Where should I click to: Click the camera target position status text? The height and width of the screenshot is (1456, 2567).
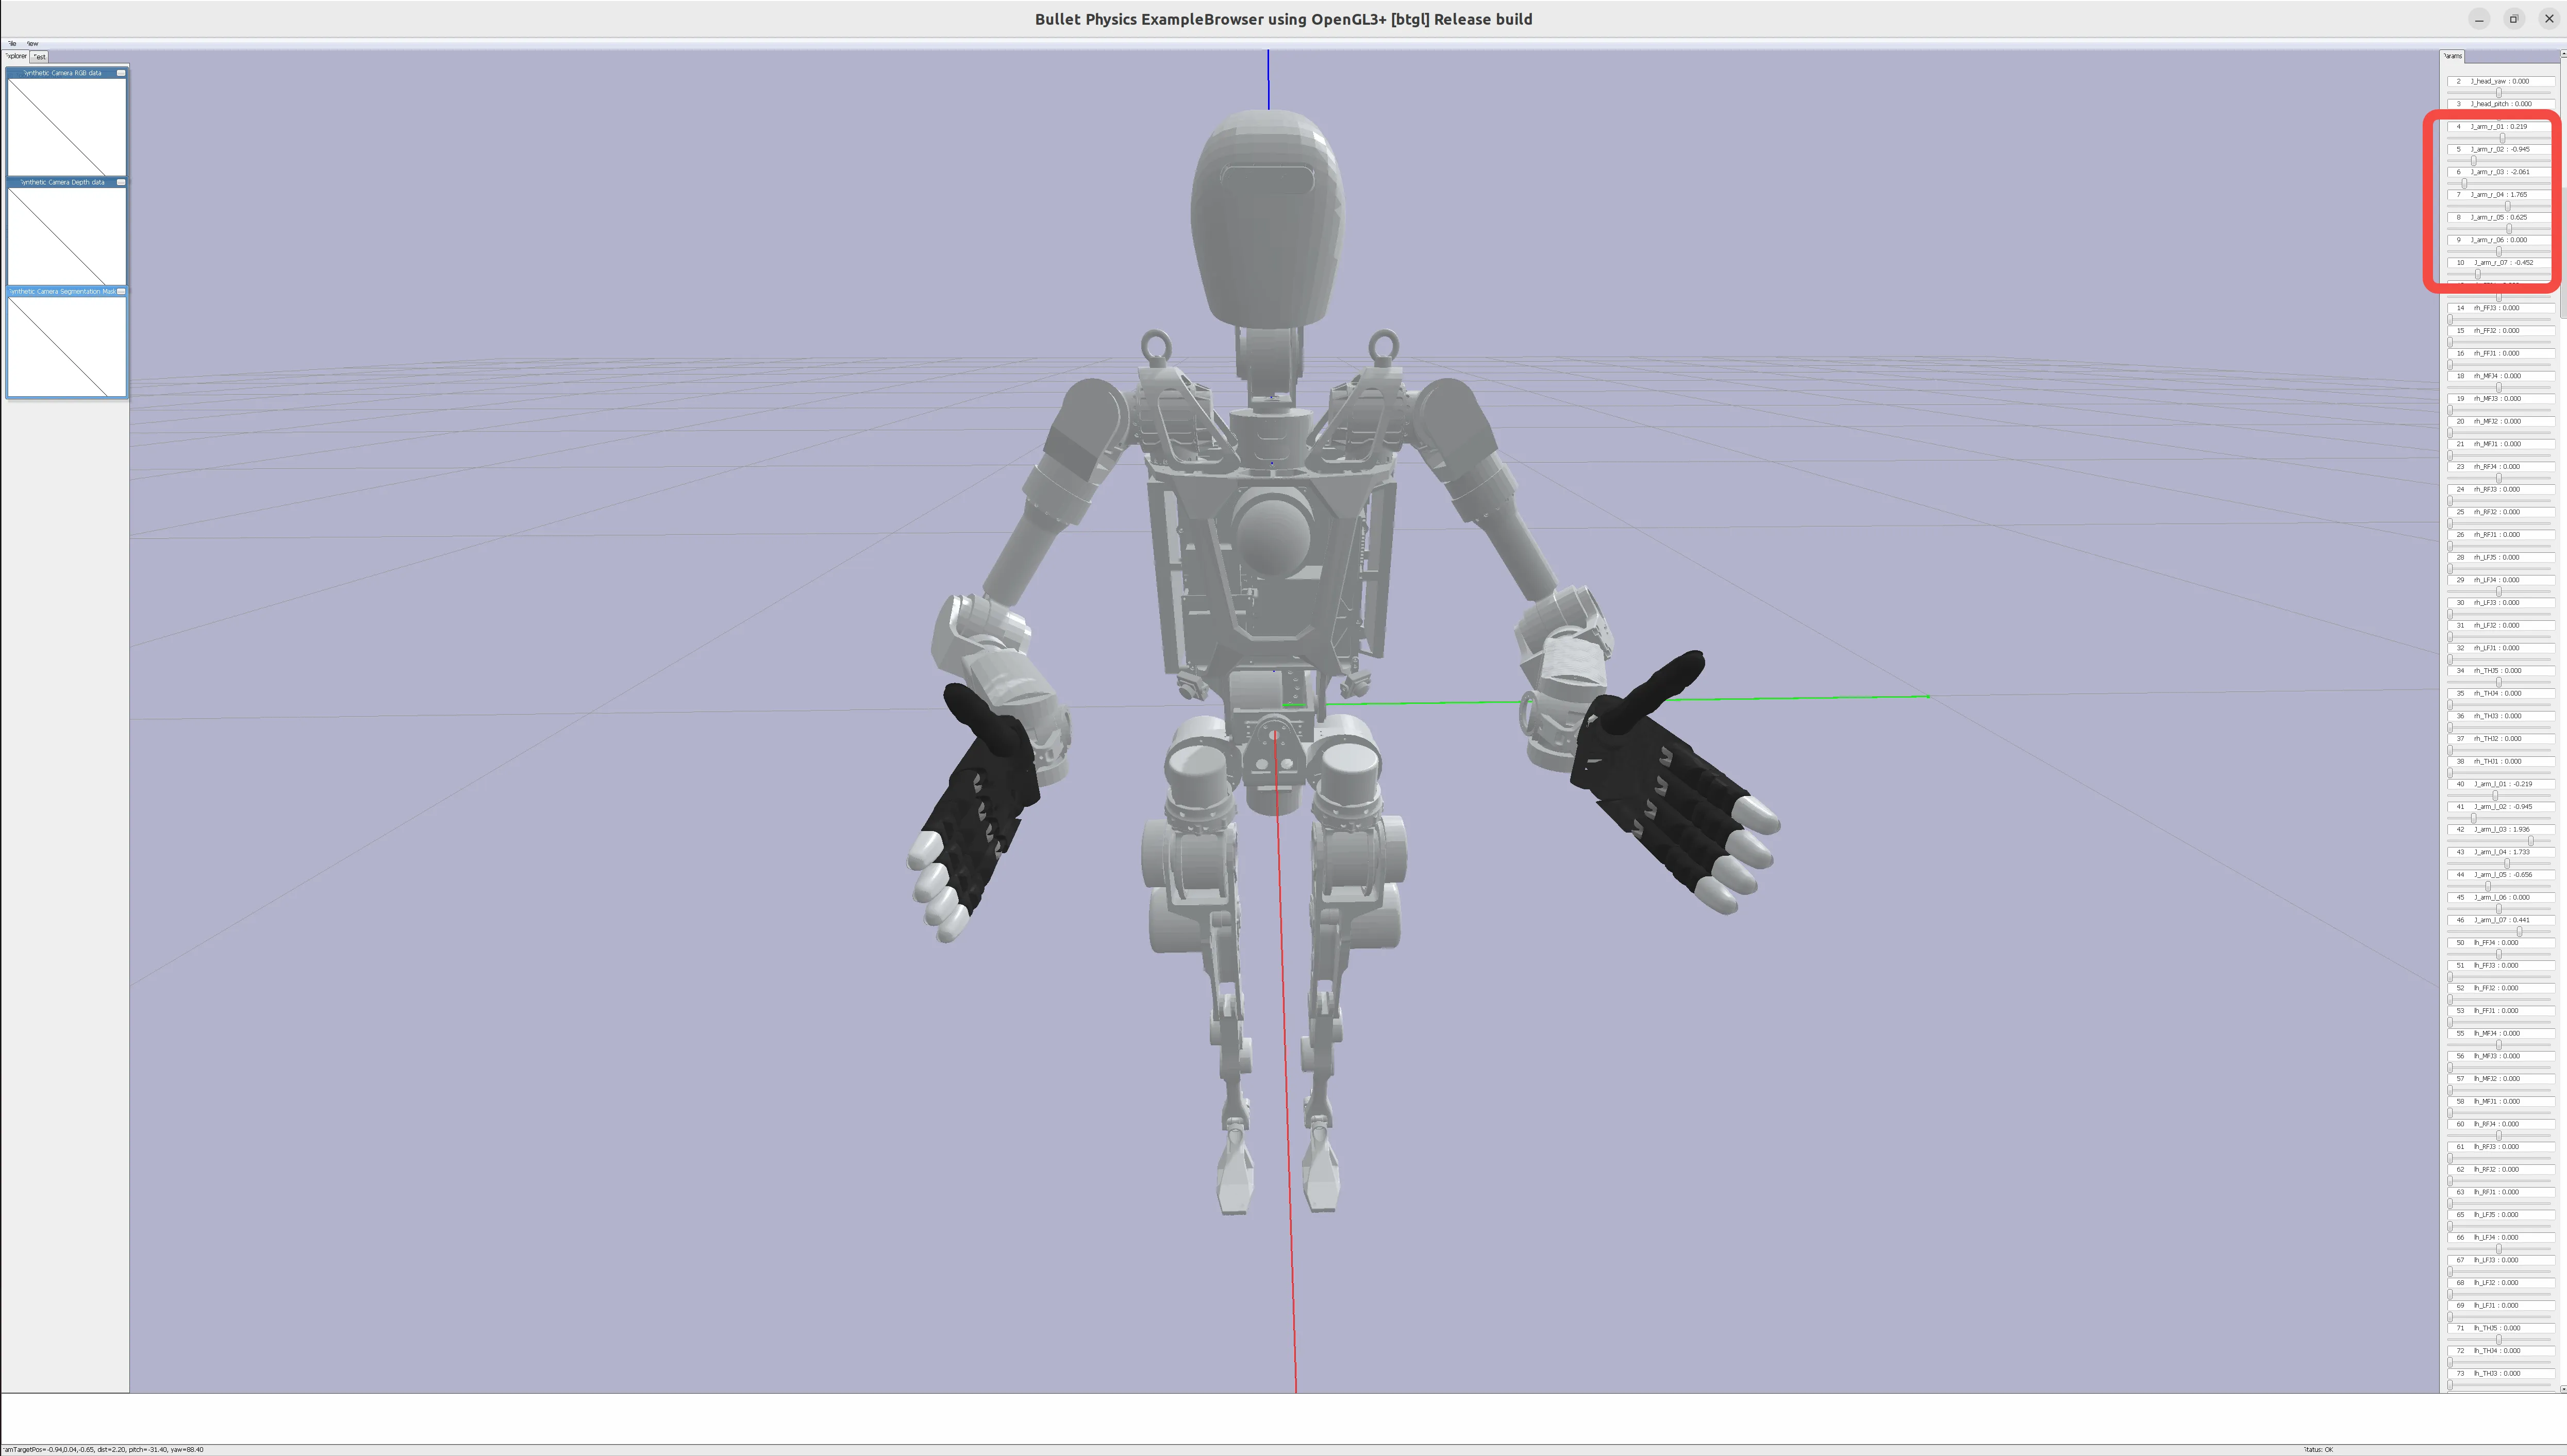click(104, 1449)
